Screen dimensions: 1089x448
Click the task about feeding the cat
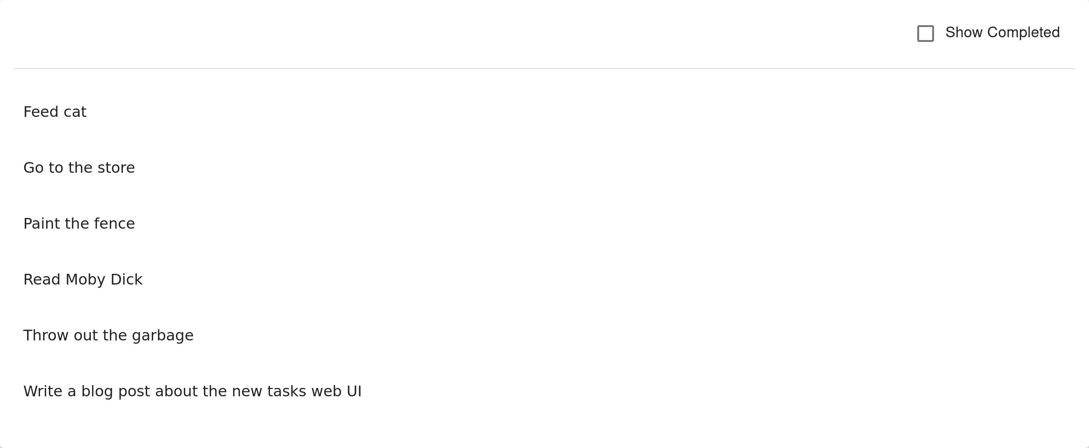click(x=55, y=112)
